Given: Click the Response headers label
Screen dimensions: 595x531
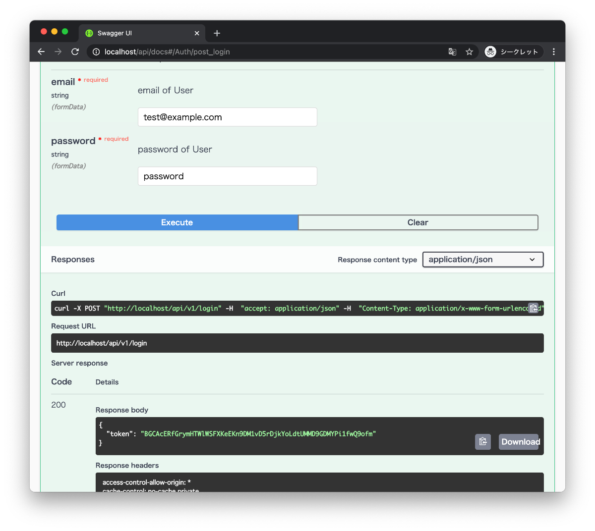Looking at the screenshot, I should point(127,465).
